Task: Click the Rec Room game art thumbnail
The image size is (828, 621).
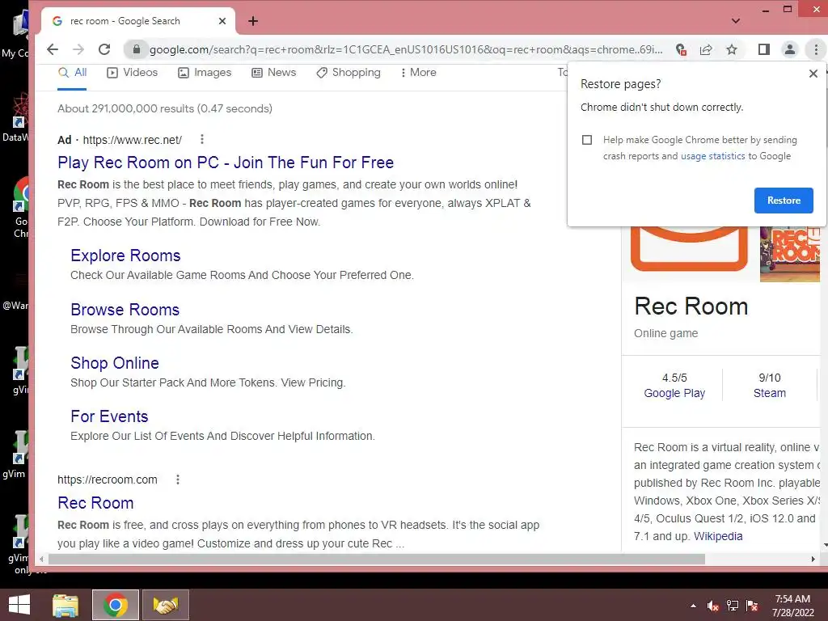Action: pos(789,254)
